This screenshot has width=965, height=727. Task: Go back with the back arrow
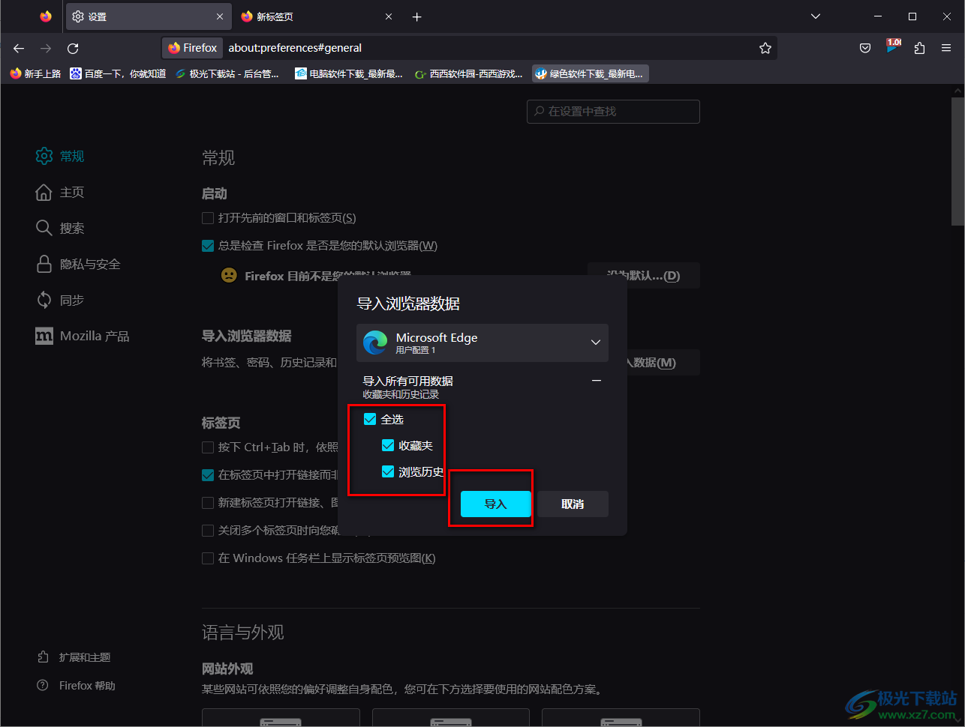click(19, 48)
